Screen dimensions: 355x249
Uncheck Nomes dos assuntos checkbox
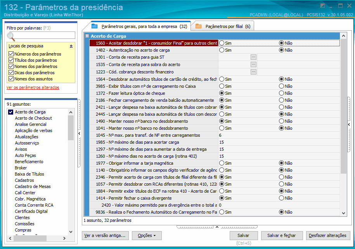11,79
